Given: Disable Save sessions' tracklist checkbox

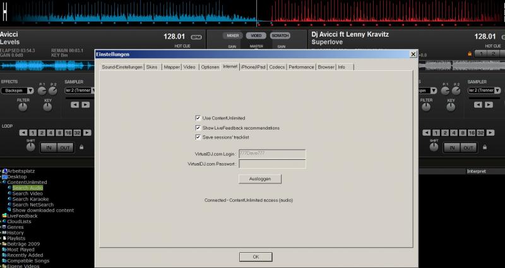Looking at the screenshot, I should tap(198, 137).
